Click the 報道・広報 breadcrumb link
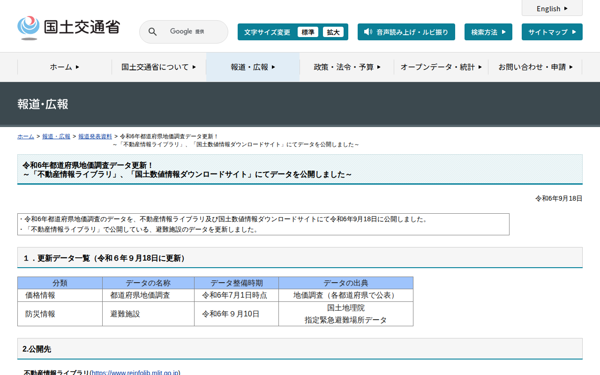Screen dimensions: 600x375 (x=56, y=136)
